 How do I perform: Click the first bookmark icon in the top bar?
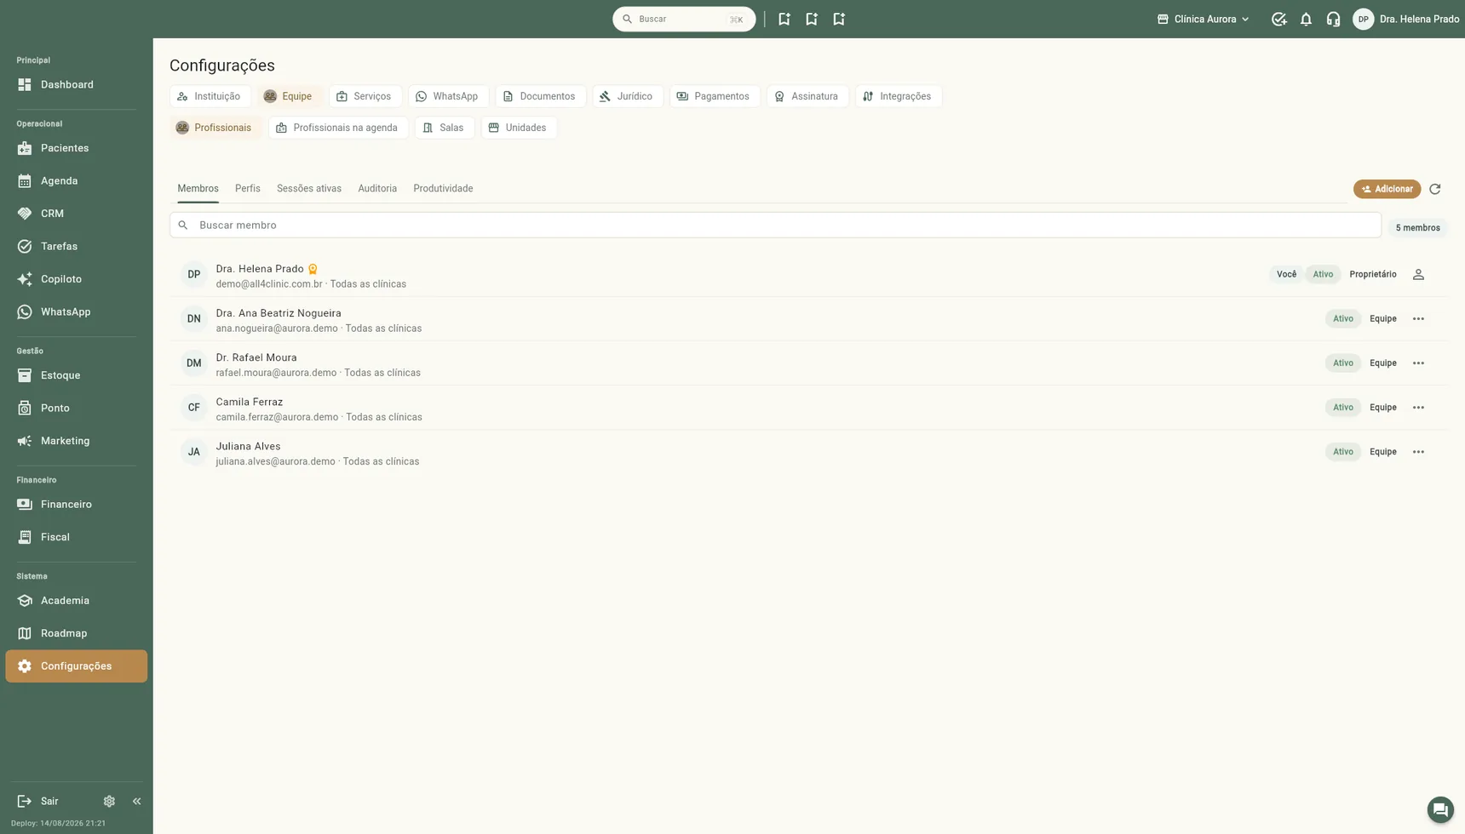click(x=784, y=19)
